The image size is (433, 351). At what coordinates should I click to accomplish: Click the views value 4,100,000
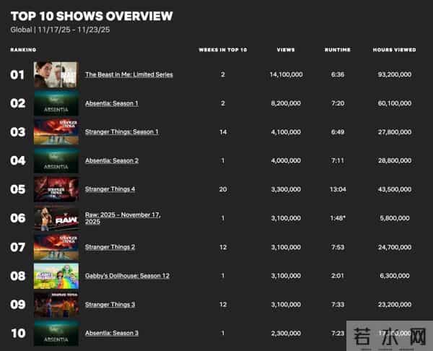(286, 132)
